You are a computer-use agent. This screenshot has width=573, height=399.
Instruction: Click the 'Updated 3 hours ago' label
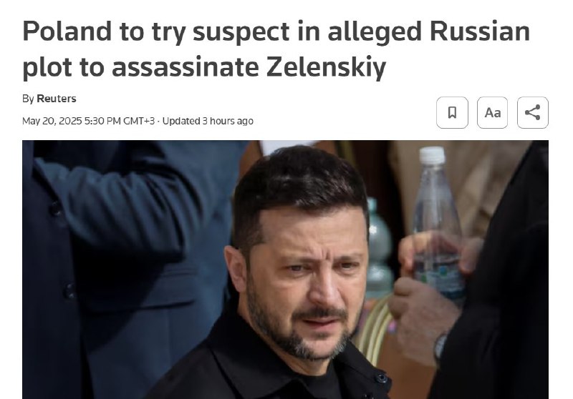[x=208, y=121]
